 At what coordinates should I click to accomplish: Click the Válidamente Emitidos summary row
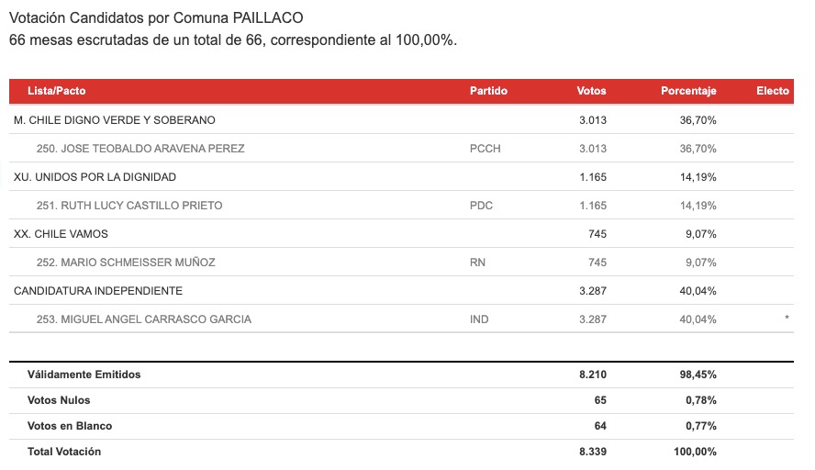coord(401,375)
